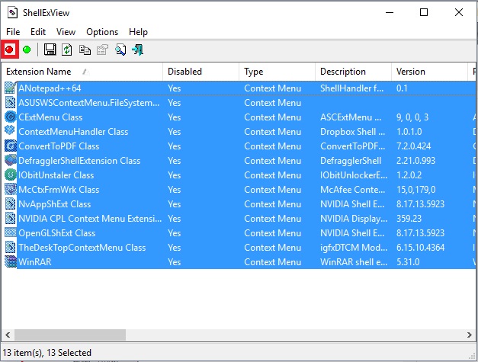Sort by Disabled column header
This screenshot has height=362, width=478.
click(x=201, y=72)
